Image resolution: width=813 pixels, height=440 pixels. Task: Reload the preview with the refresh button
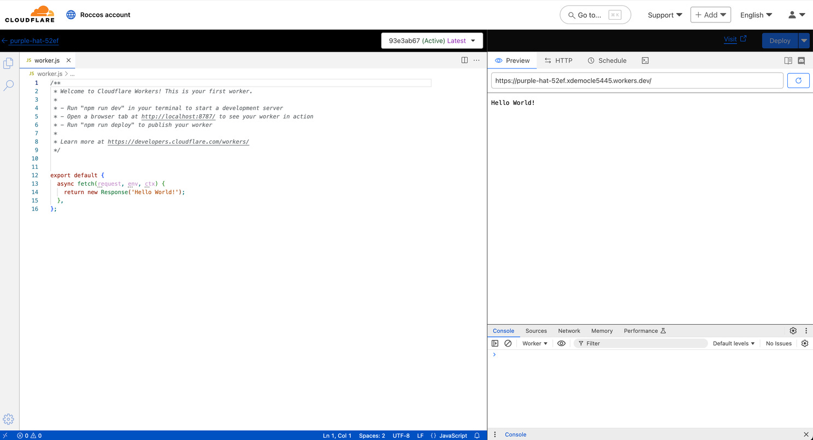[798, 80]
